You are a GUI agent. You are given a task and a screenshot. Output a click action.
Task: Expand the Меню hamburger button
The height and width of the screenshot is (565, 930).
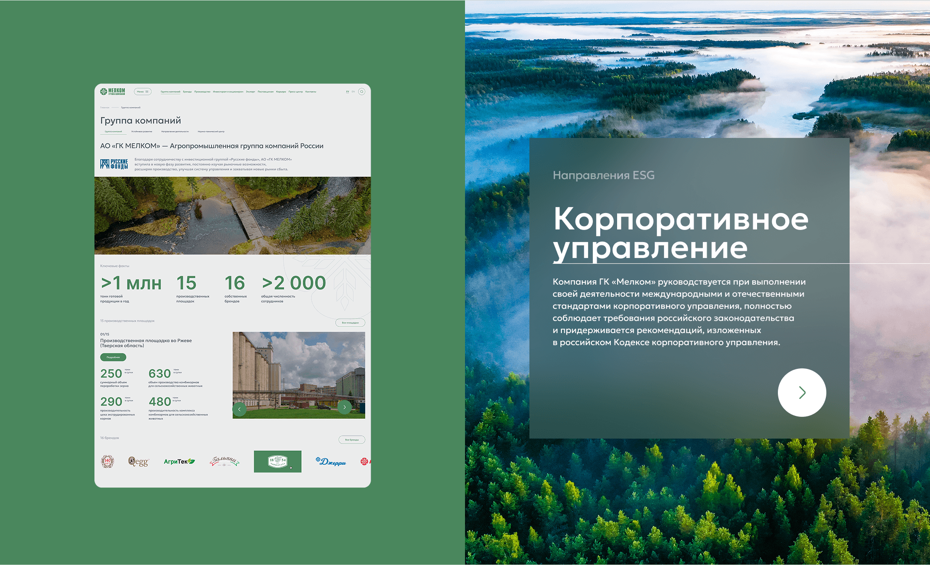(142, 92)
